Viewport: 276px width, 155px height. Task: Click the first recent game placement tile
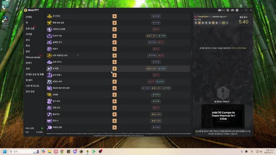click(x=196, y=23)
